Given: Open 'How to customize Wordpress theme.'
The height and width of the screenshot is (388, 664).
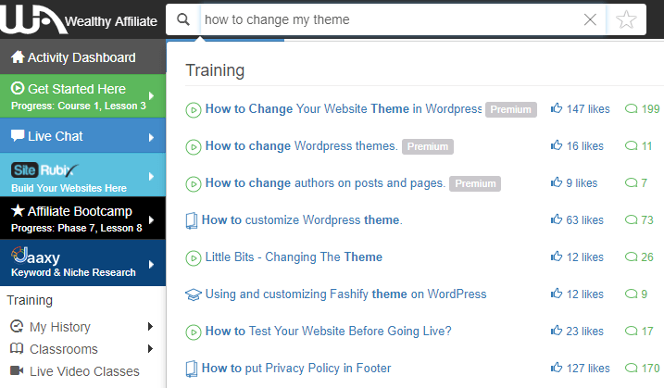Looking at the screenshot, I should (x=302, y=219).
